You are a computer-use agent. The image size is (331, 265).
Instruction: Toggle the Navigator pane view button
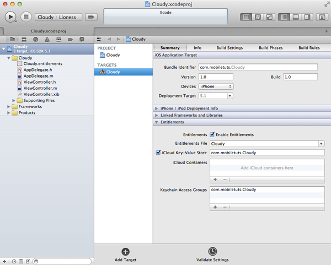tap(284, 17)
